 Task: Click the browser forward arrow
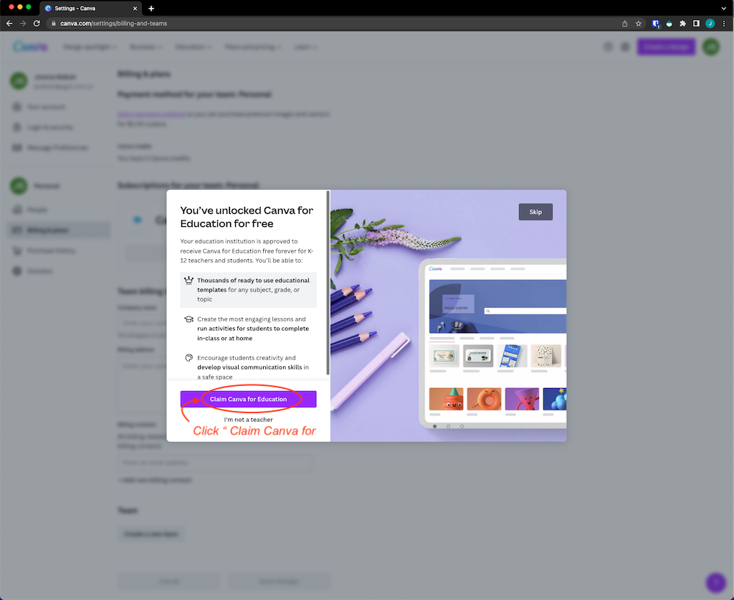(22, 24)
